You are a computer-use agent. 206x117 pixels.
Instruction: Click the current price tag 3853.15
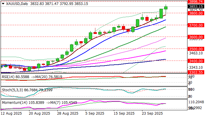(196, 6)
